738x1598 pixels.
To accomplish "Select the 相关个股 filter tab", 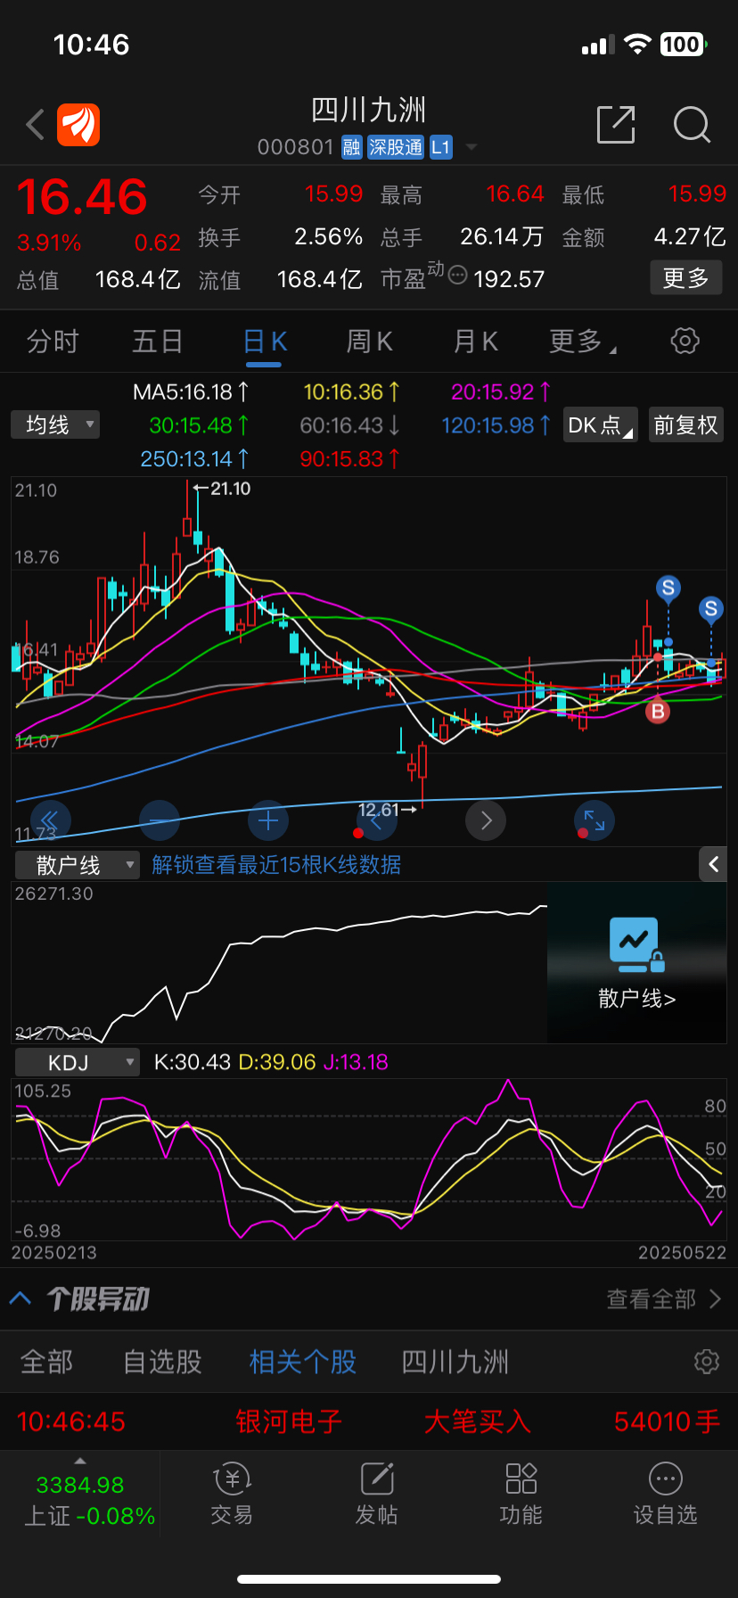I will 303,1362.
